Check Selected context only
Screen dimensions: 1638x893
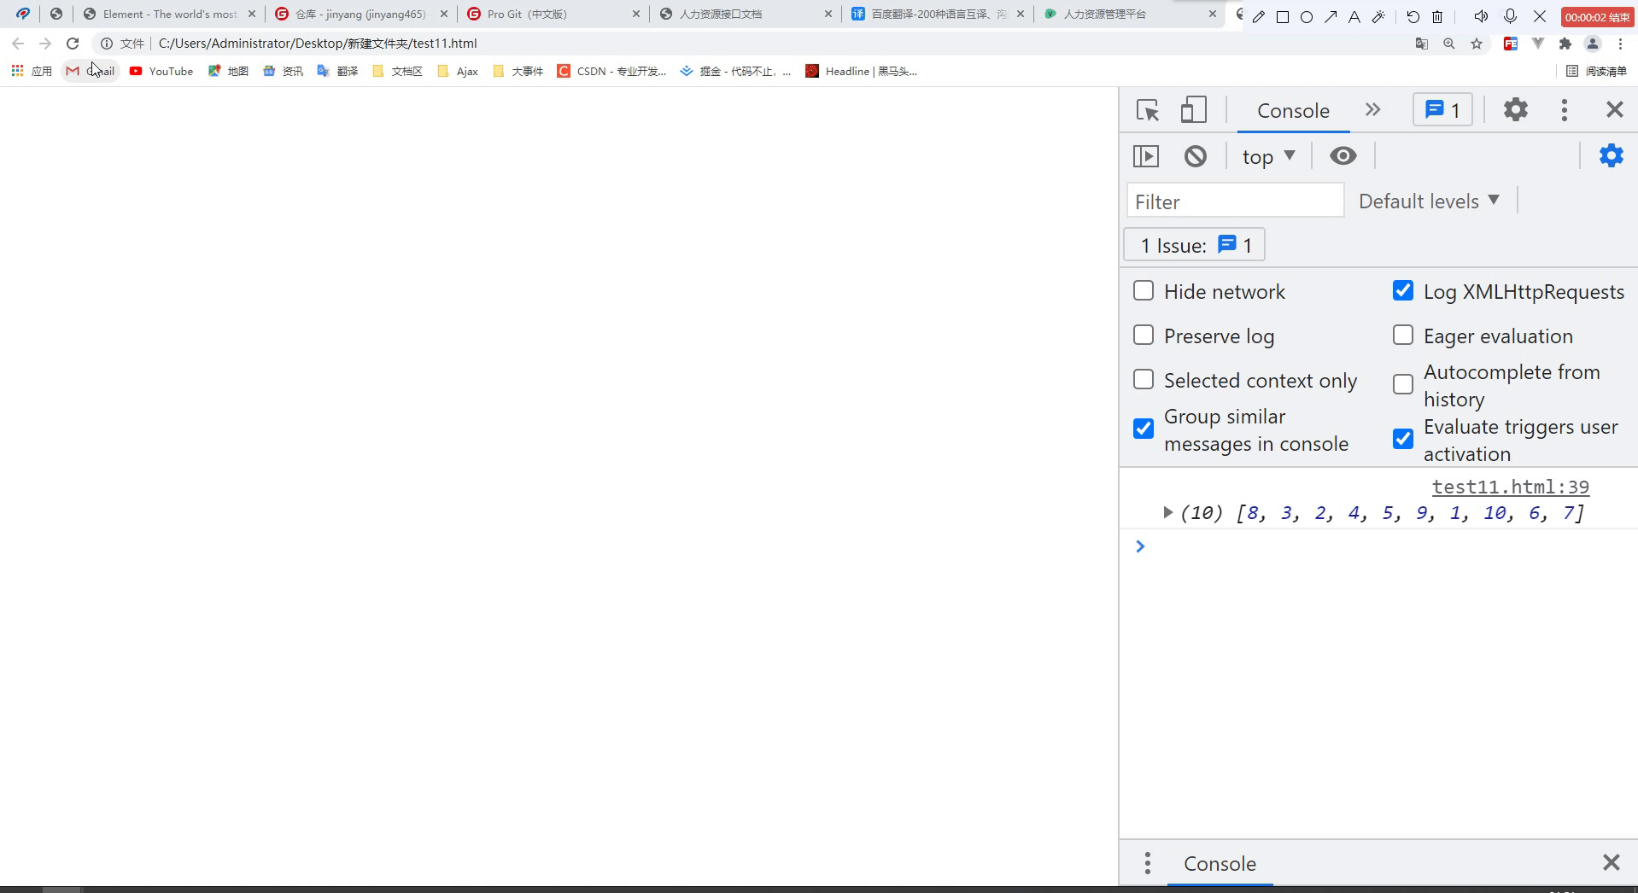(x=1144, y=379)
